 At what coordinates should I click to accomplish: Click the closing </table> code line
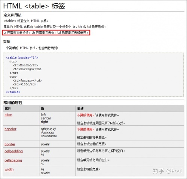point(13,92)
